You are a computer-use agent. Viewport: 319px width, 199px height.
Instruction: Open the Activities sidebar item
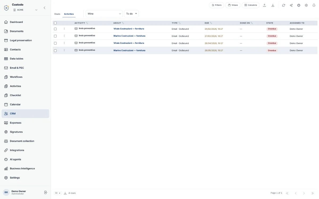coord(25,86)
